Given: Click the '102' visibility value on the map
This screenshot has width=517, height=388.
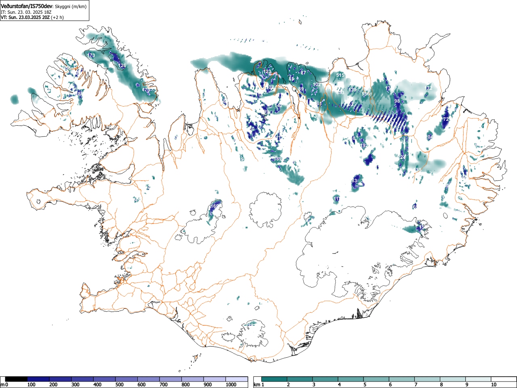Looking at the screenshot, I should coord(317,84).
